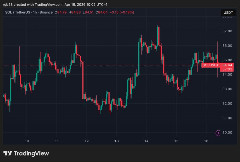Select the 16 date on time axis
Viewport: 240px width, 162px height.
[x=206, y=141]
